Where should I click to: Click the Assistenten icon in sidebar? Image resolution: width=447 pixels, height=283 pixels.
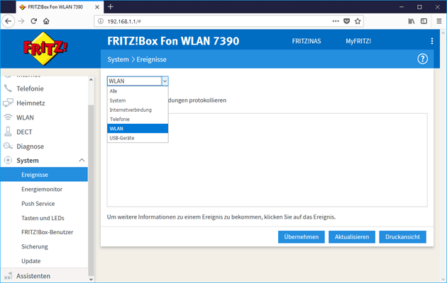8,276
